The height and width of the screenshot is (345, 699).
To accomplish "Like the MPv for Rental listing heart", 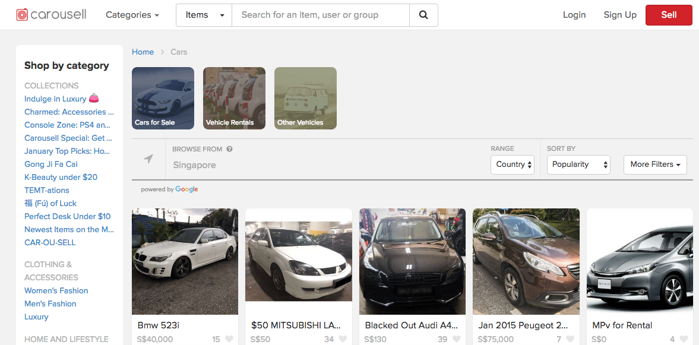I will (684, 339).
